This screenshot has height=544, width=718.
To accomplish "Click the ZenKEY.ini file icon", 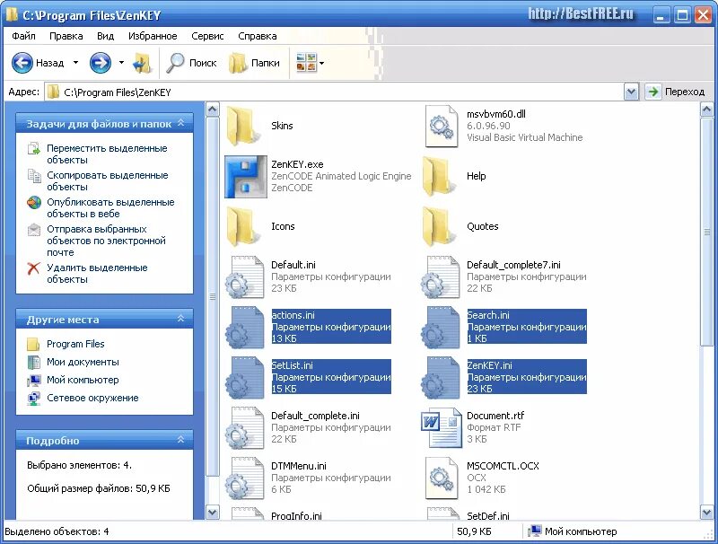I will [441, 378].
